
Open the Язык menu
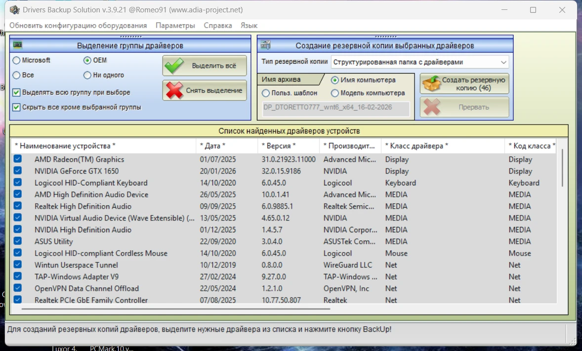(x=249, y=25)
